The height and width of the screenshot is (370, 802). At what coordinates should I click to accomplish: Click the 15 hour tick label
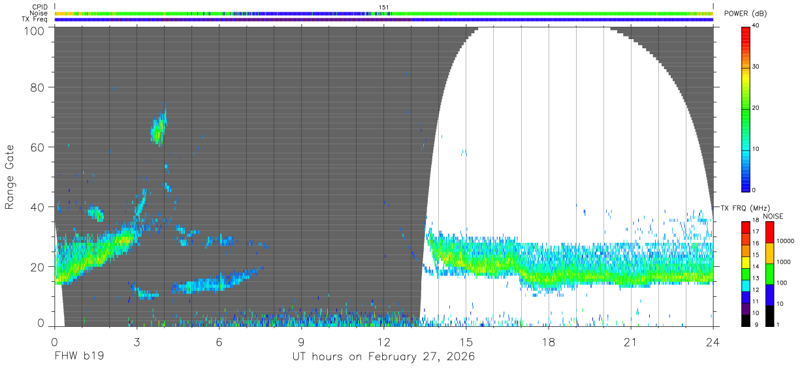tap(466, 341)
